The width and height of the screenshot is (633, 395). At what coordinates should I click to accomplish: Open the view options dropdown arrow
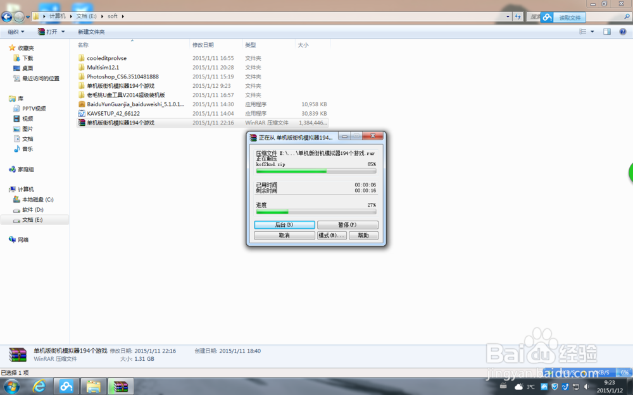592,32
